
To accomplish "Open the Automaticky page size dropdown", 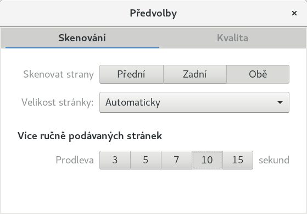I will coord(194,102).
